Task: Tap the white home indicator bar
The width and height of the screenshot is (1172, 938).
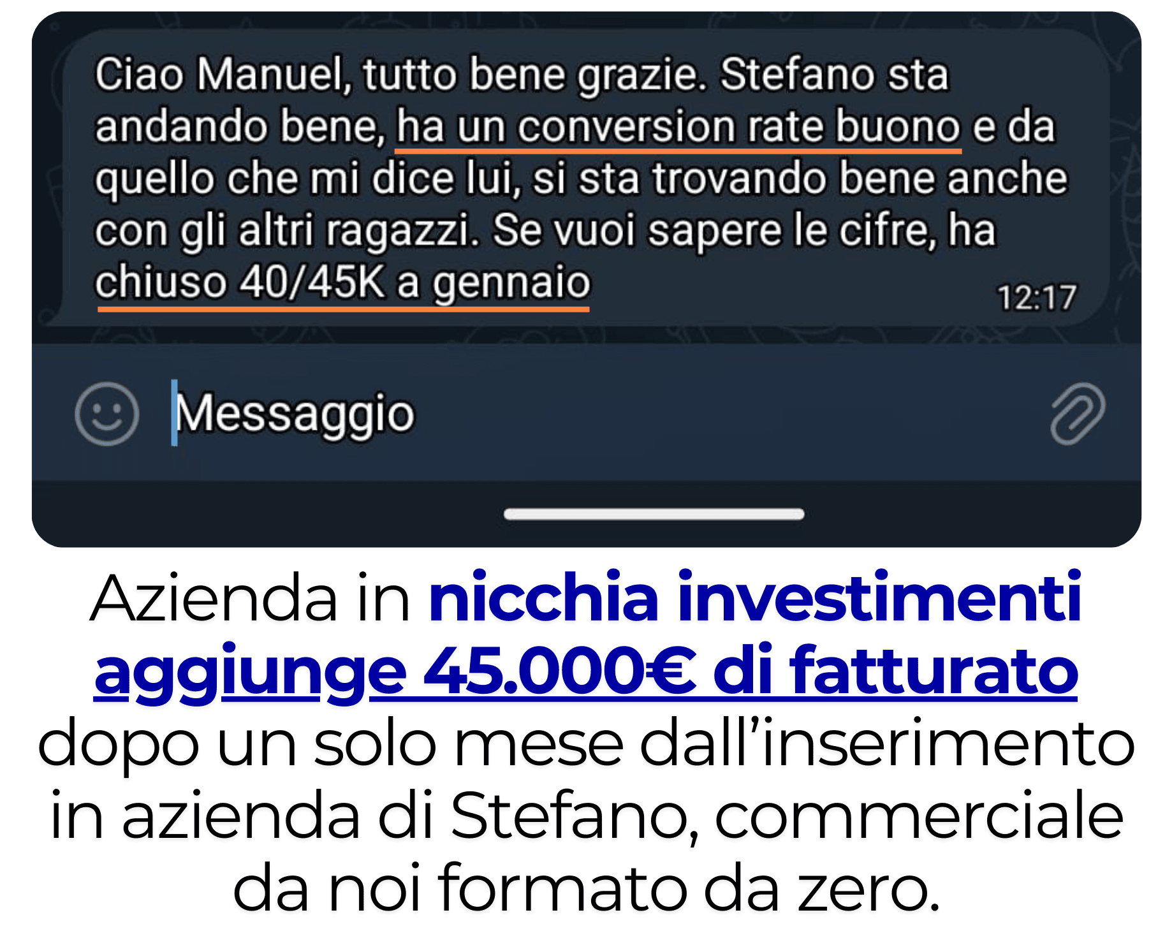Action: tap(654, 514)
